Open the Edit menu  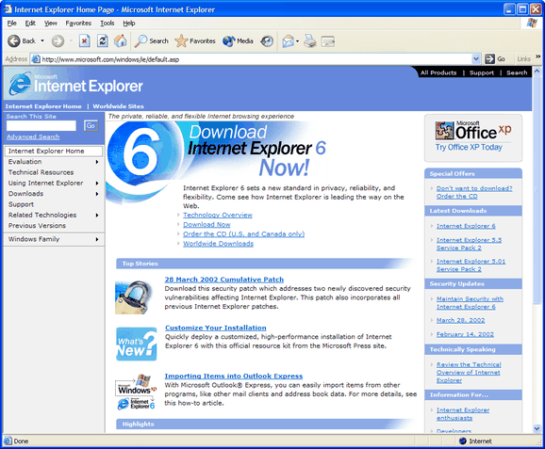[x=30, y=24]
